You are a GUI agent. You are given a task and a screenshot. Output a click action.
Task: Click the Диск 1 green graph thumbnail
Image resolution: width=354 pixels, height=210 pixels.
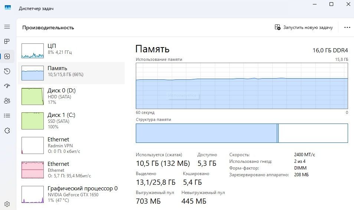click(33, 121)
